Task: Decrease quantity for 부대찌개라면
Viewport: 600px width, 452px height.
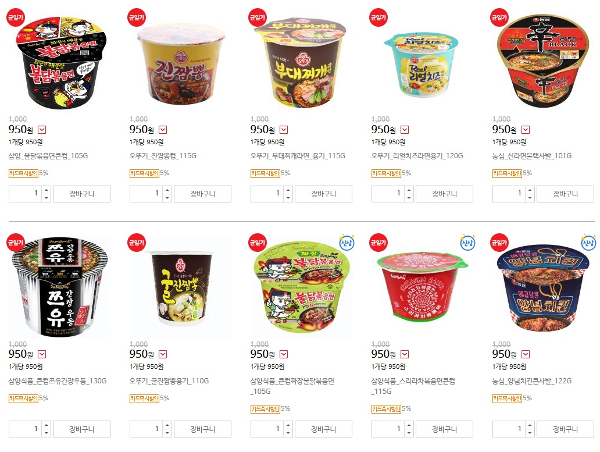Action: click(x=288, y=198)
